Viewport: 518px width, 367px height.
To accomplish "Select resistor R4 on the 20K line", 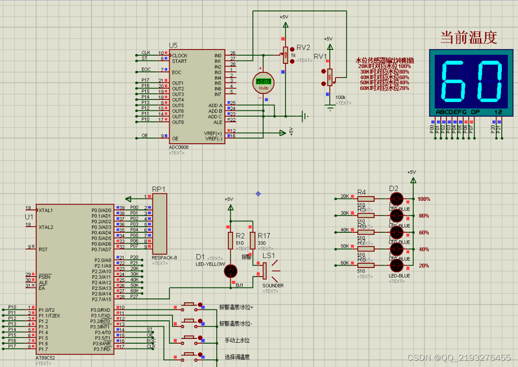I will pos(366,198).
